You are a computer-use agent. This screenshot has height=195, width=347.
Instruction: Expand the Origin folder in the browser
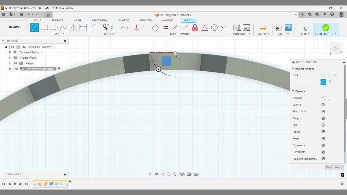10,63
